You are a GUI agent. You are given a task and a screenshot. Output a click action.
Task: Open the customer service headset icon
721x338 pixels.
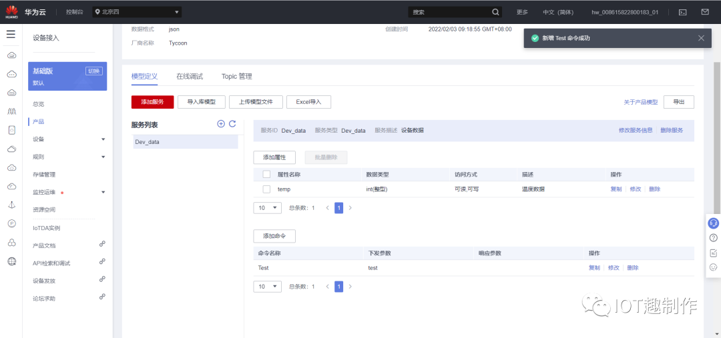click(x=713, y=223)
